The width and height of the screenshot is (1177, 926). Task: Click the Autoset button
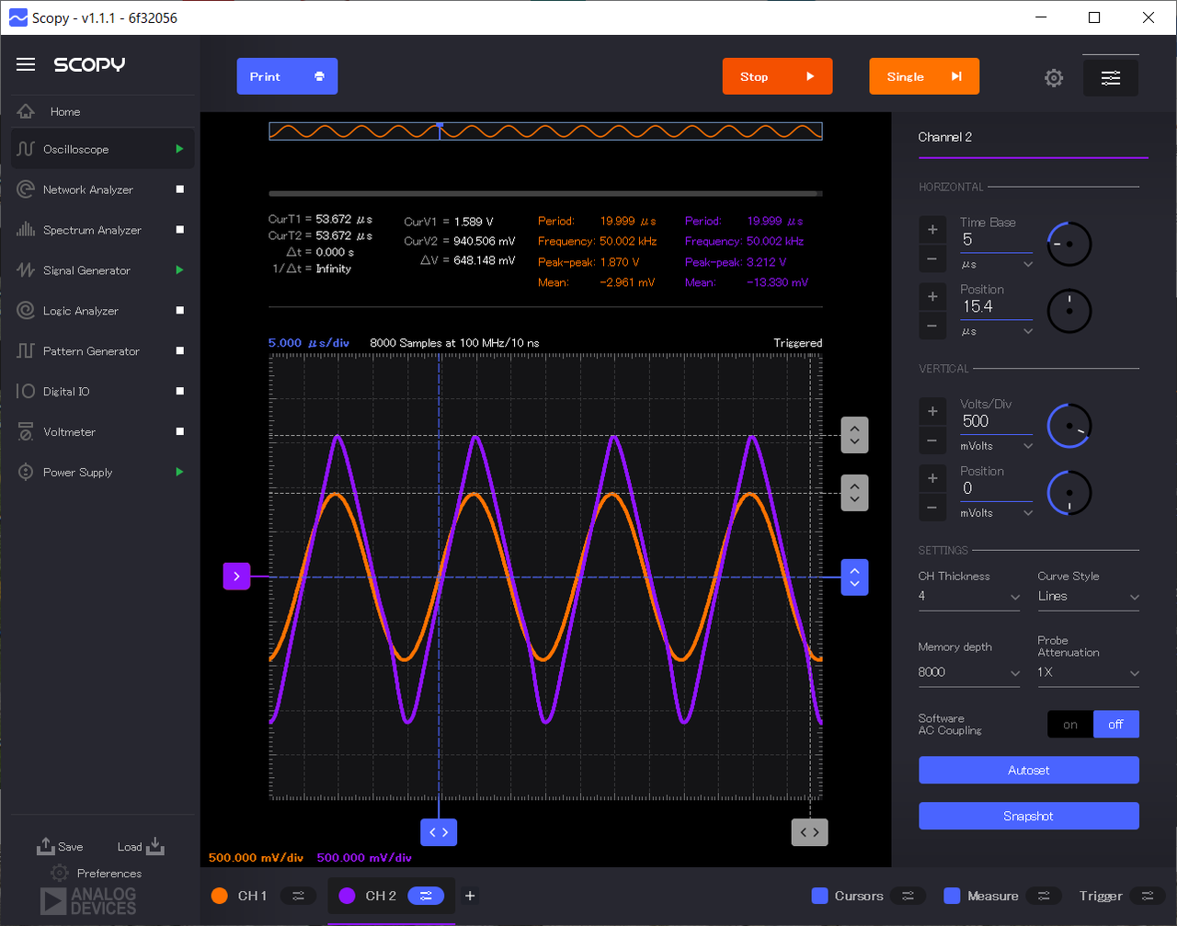[x=1028, y=771]
